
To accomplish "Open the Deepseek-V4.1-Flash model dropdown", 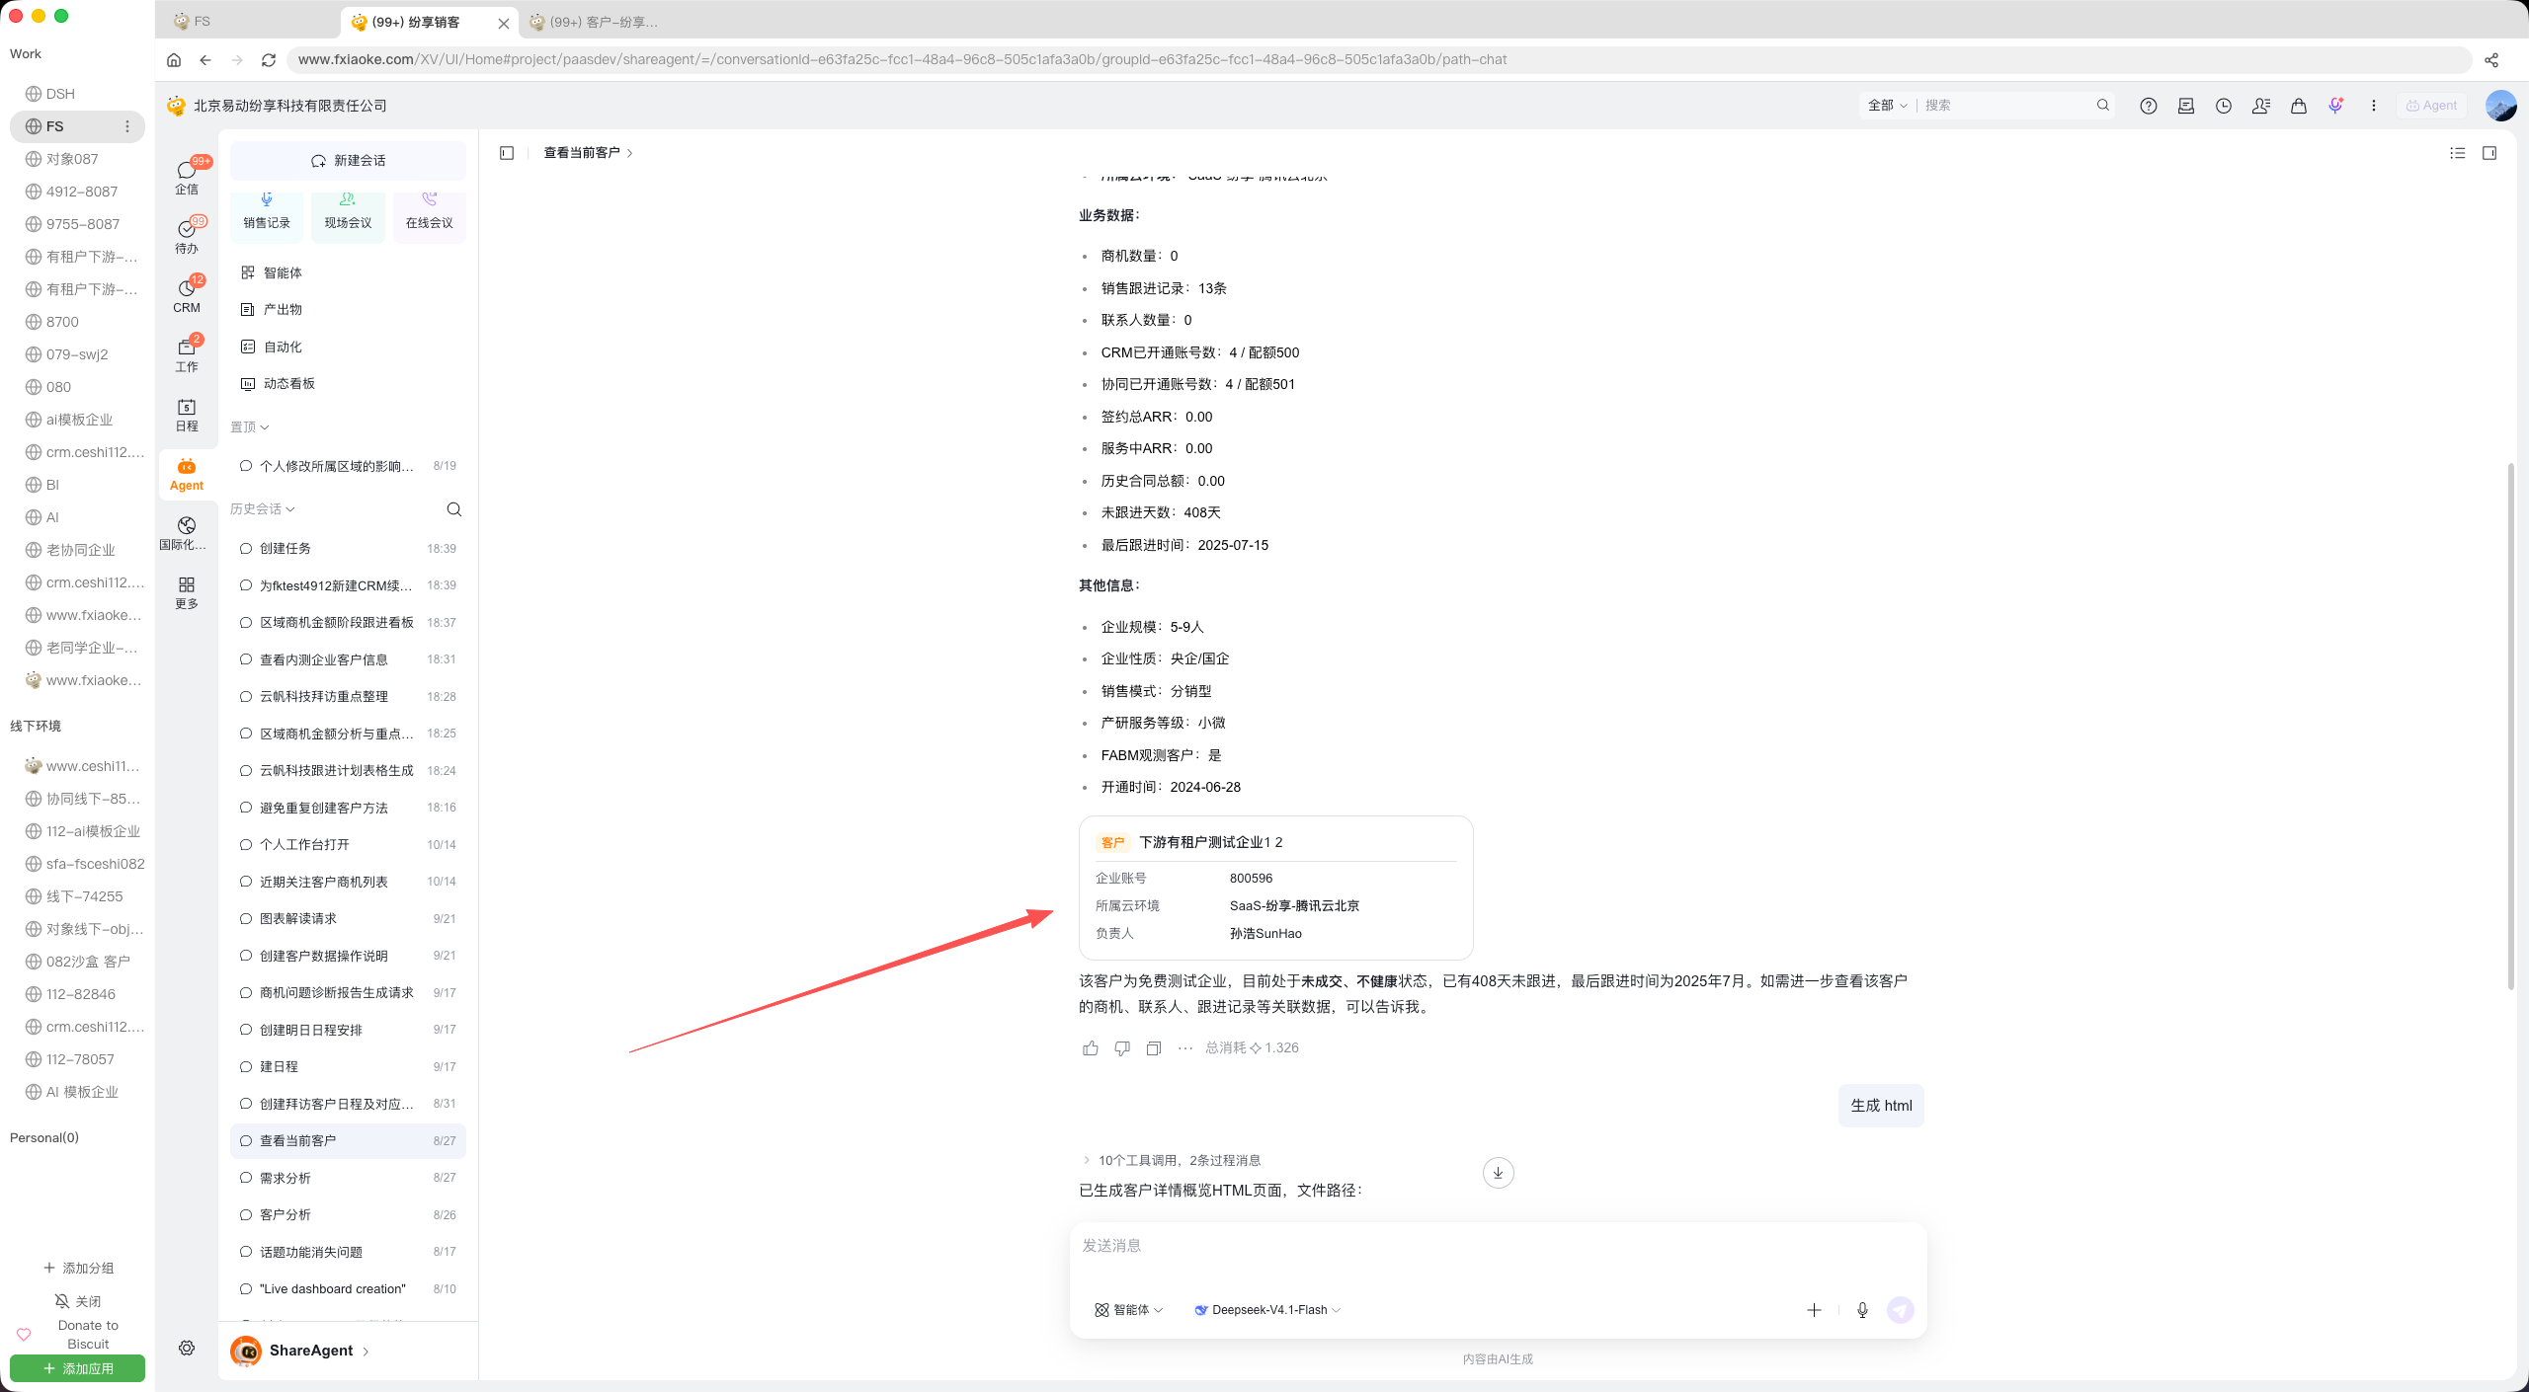I will pyautogui.click(x=1267, y=1310).
